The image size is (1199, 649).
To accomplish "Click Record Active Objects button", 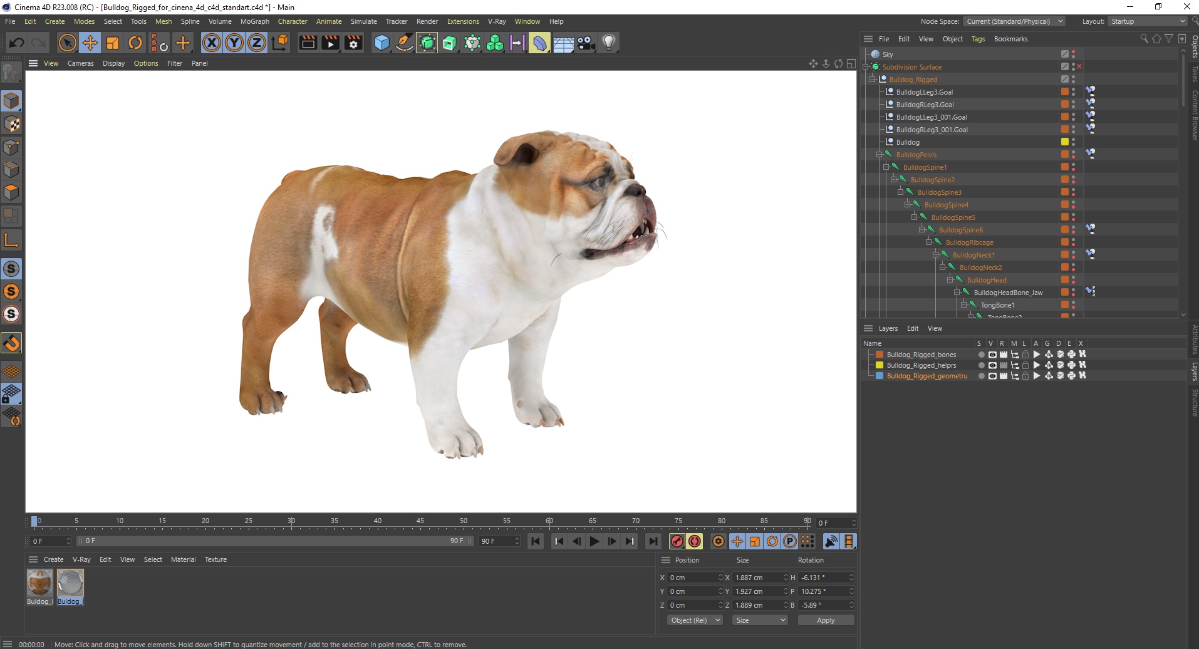I will [x=677, y=541].
